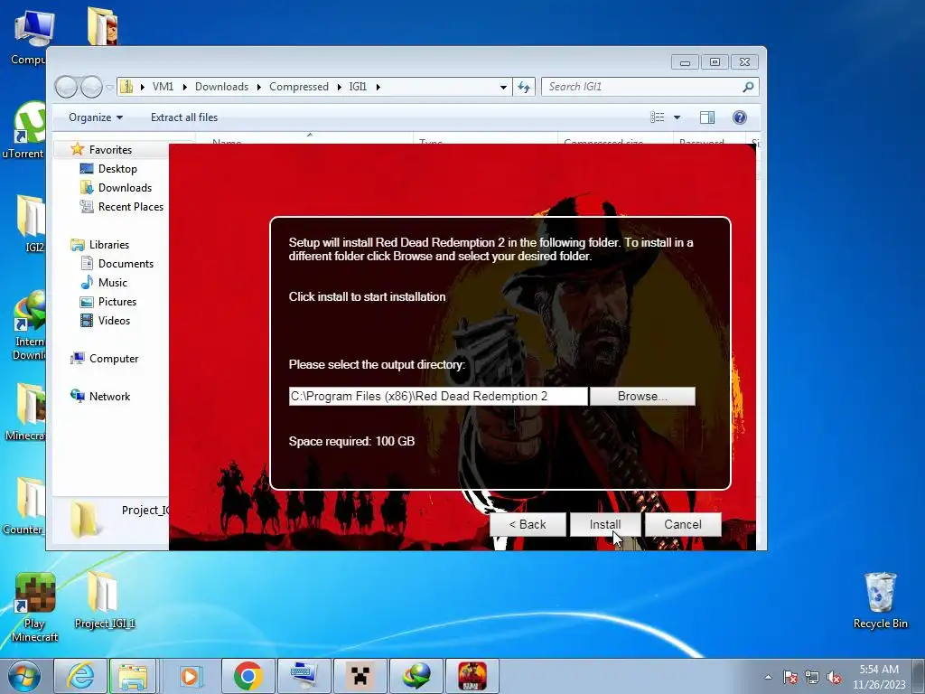Expand the arrow after Compressed breadcrumb
This screenshot has height=694, width=925.
[x=340, y=88]
